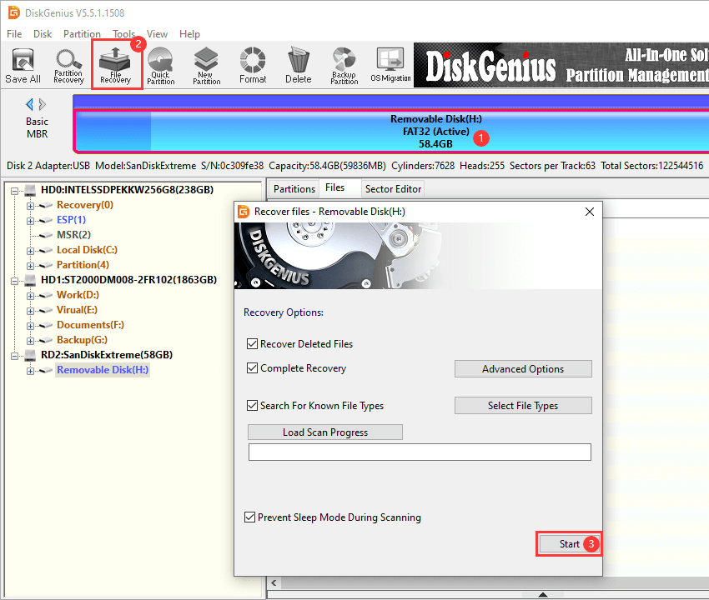Expand the Backup(G:) node
709x600 pixels.
tap(30, 341)
